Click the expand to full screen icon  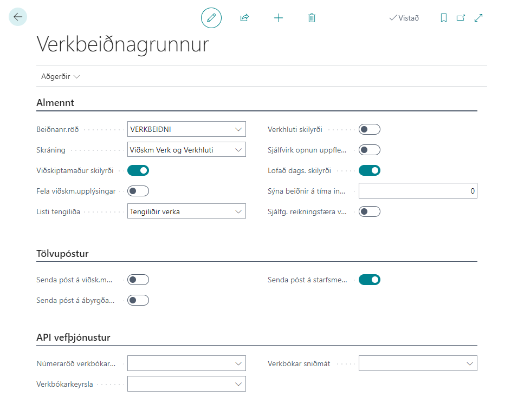point(478,18)
